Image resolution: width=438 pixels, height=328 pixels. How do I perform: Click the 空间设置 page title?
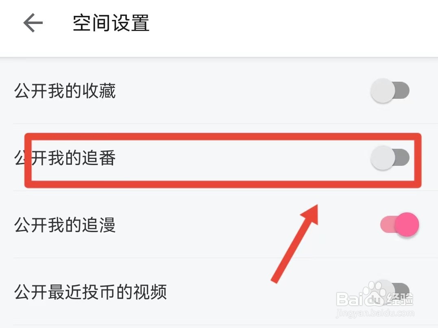pos(111,23)
